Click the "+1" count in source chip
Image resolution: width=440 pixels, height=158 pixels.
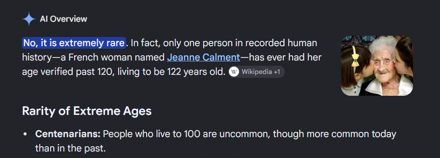click(x=277, y=72)
